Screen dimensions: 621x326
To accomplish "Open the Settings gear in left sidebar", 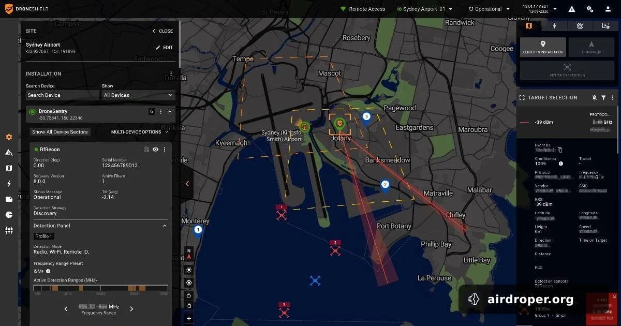I will click(9, 137).
